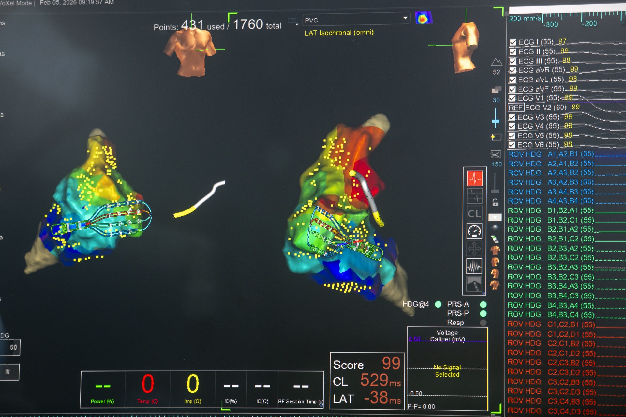The image size is (626, 417).
Task: Disable ECG V6 channel checkbox
Action: click(512, 145)
